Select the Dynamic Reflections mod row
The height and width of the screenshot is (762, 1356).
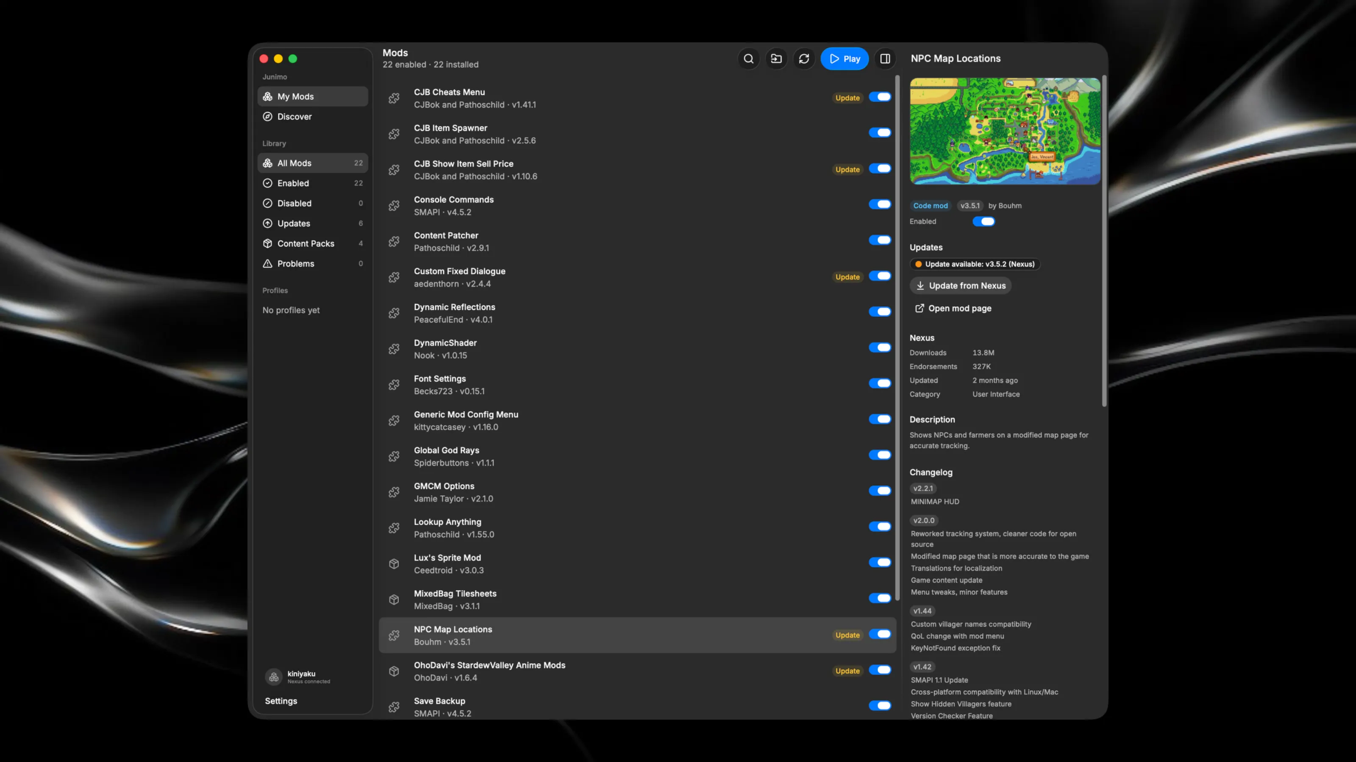637,313
